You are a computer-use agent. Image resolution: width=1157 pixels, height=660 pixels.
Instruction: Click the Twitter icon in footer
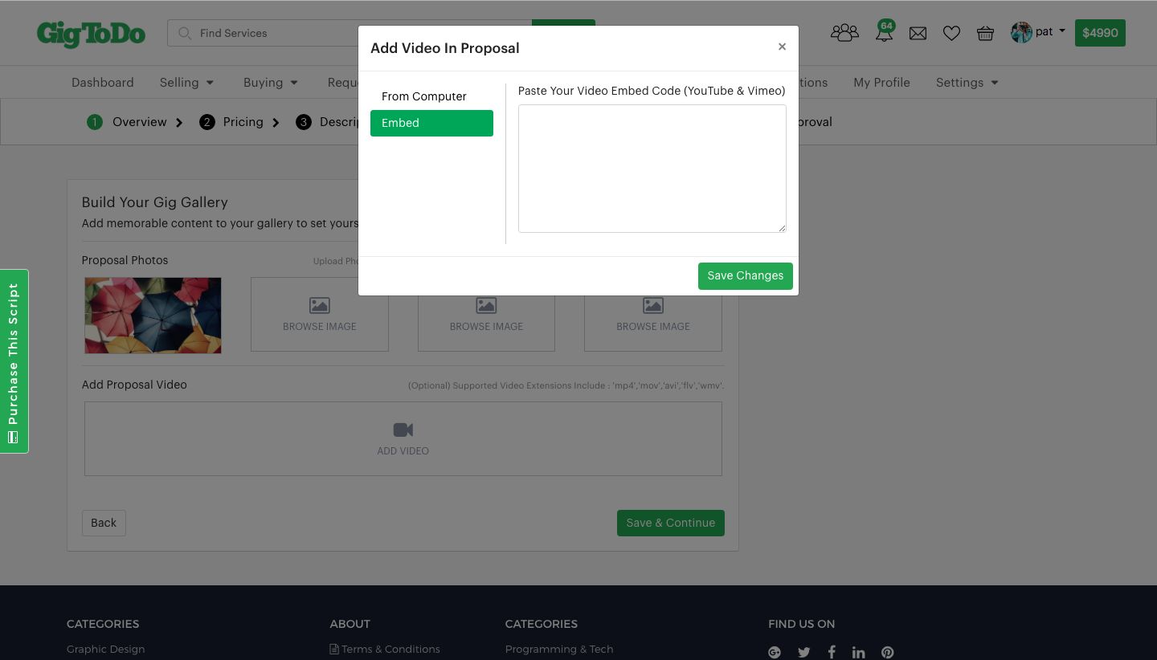803,652
